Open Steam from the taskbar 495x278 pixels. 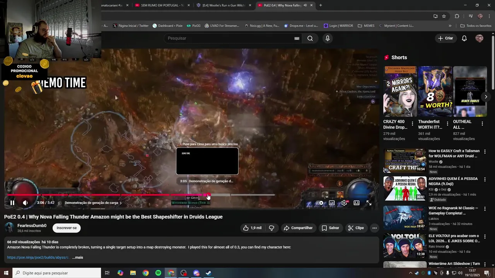tap(208, 273)
